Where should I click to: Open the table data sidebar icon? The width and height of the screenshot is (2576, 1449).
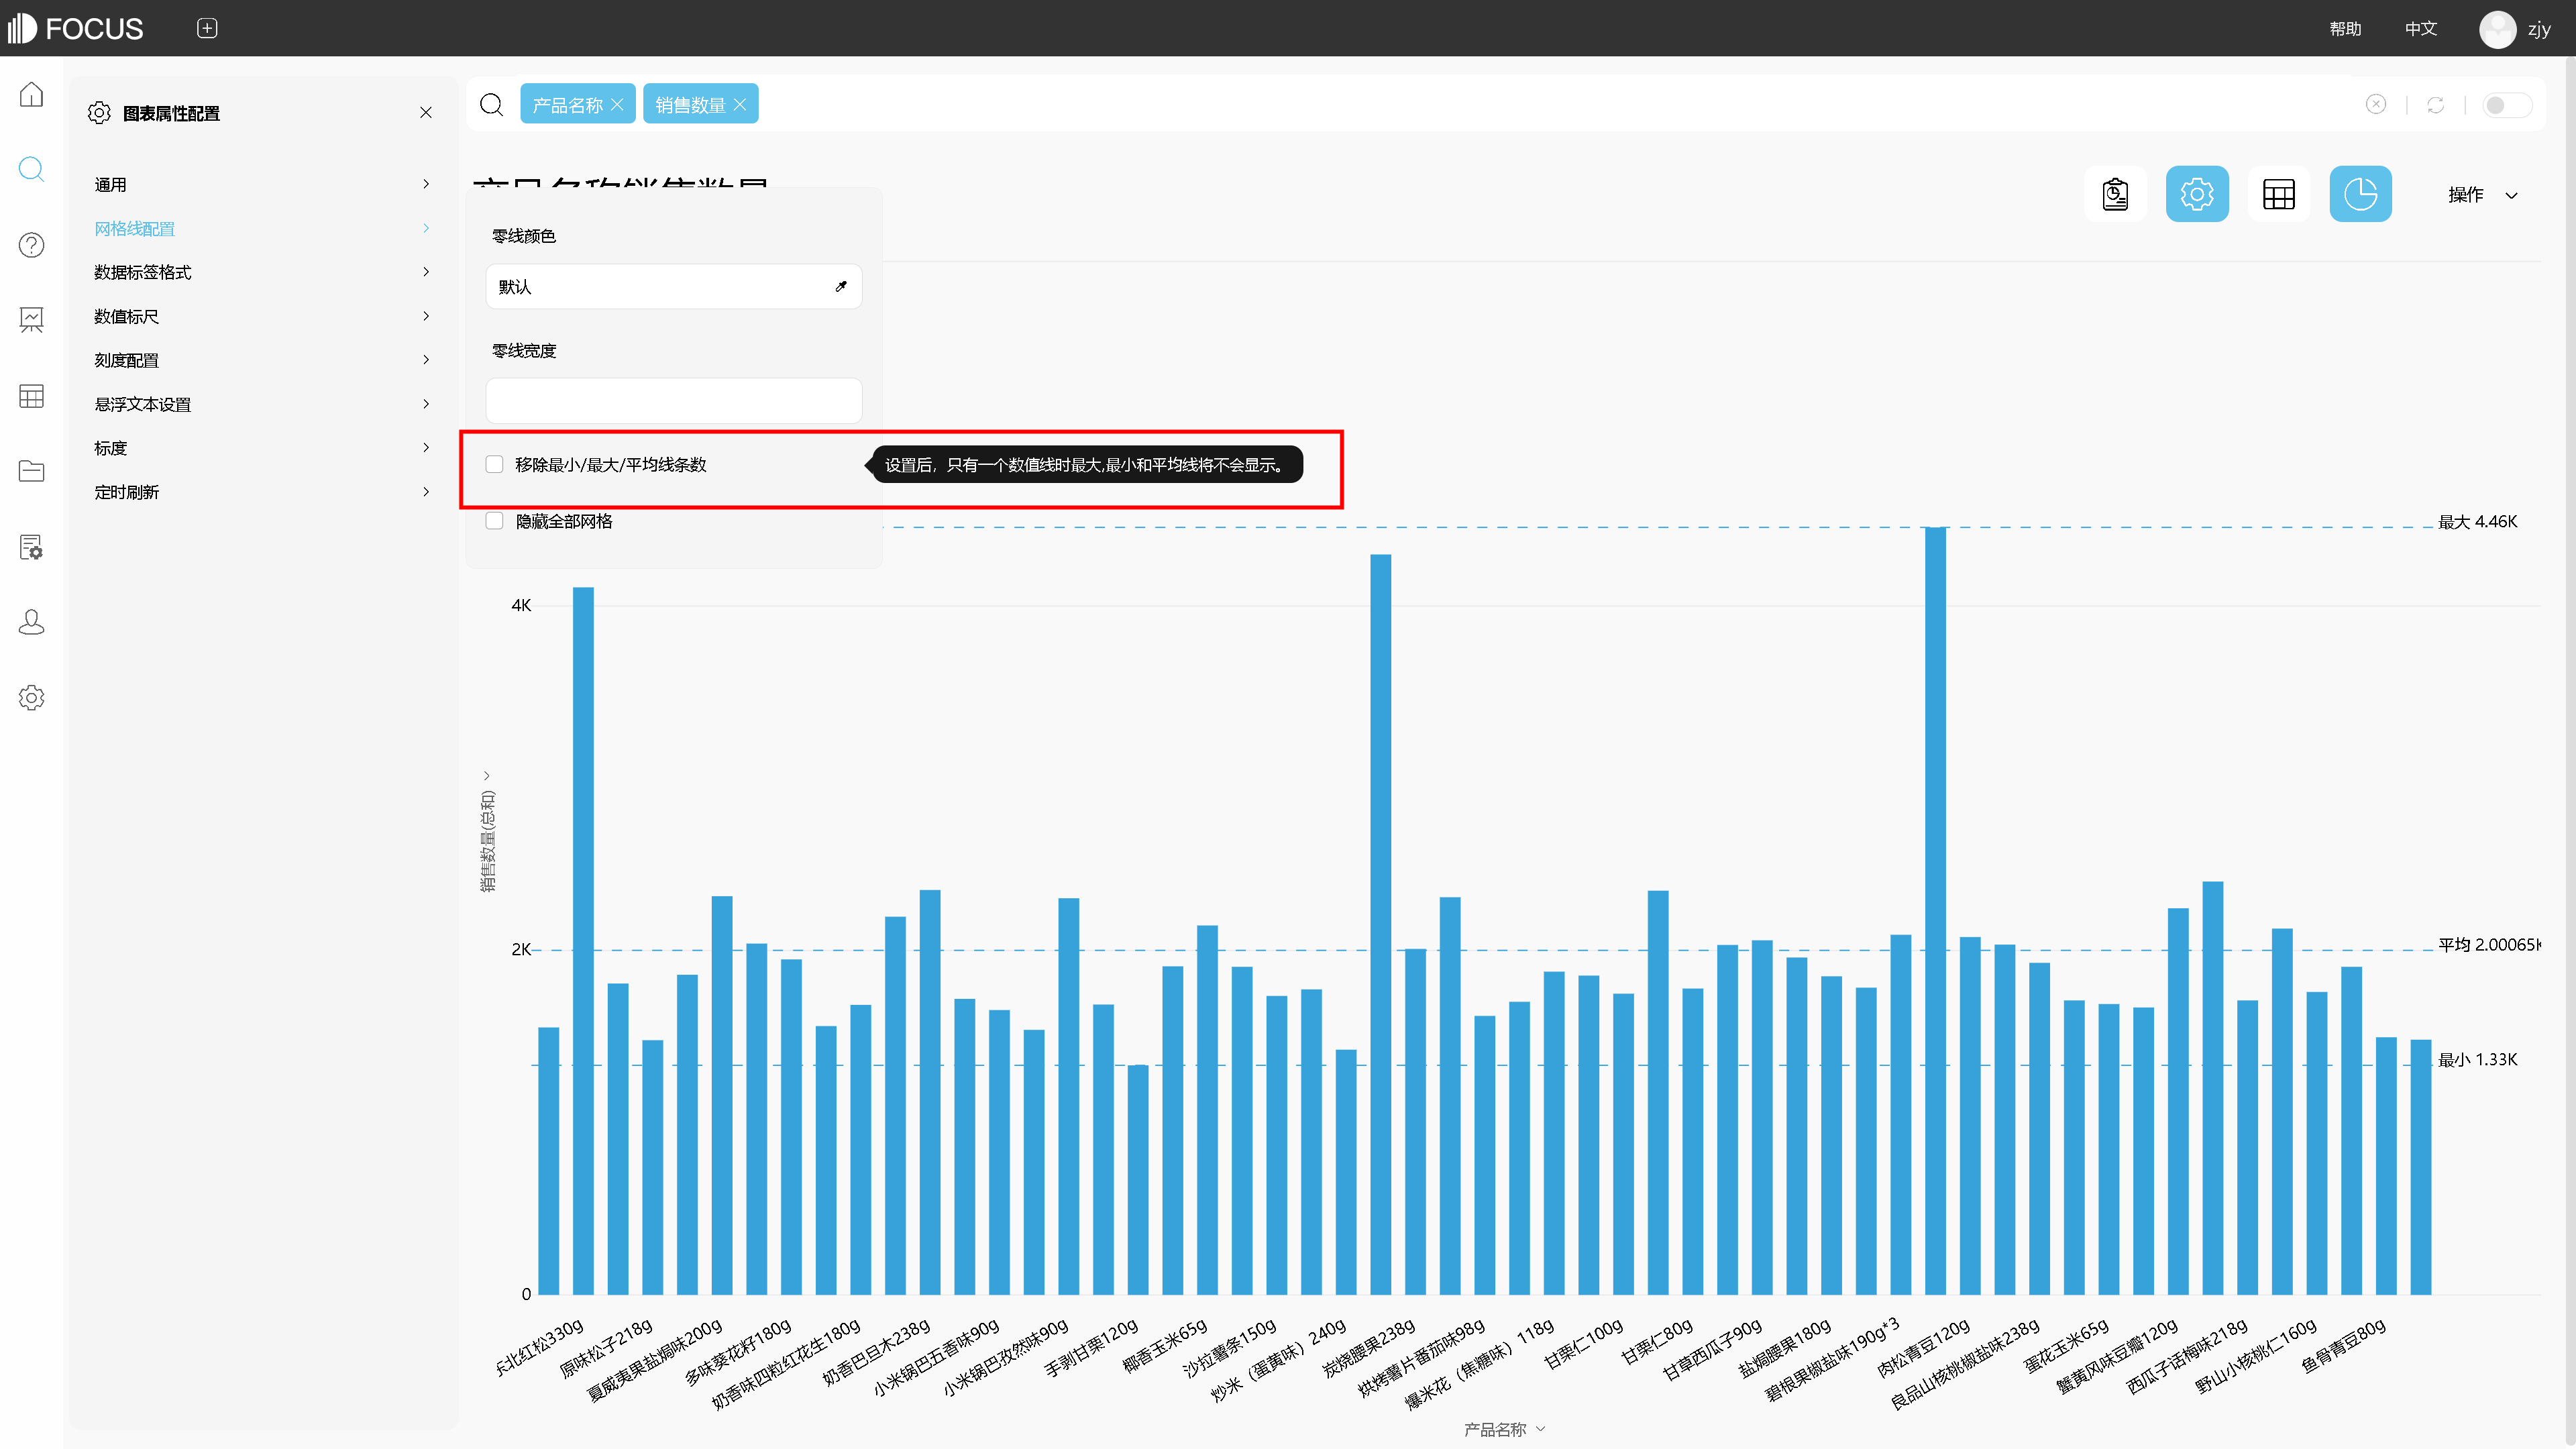tap(31, 396)
